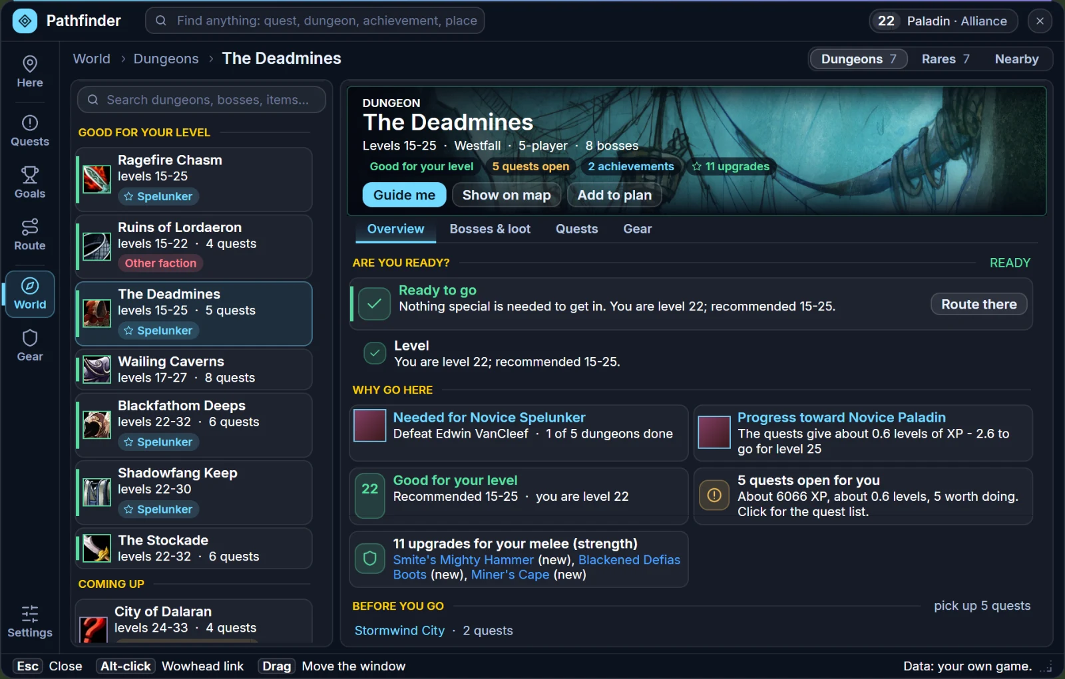
Task: Click the Ragefire Chasm dungeon icon
Action: click(97, 180)
